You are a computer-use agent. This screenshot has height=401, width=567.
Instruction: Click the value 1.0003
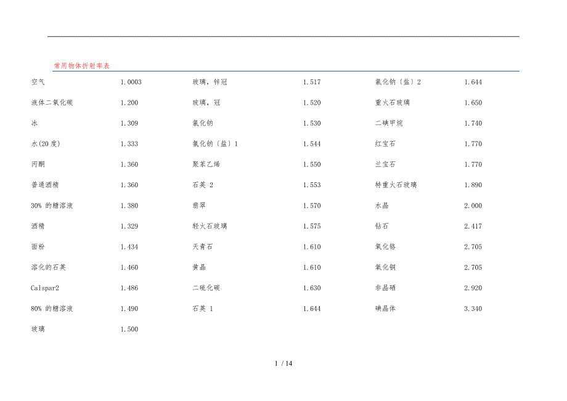[131, 82]
